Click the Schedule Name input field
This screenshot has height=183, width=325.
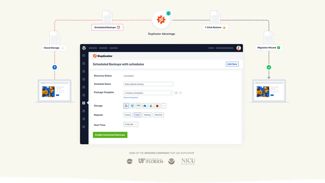point(148,84)
